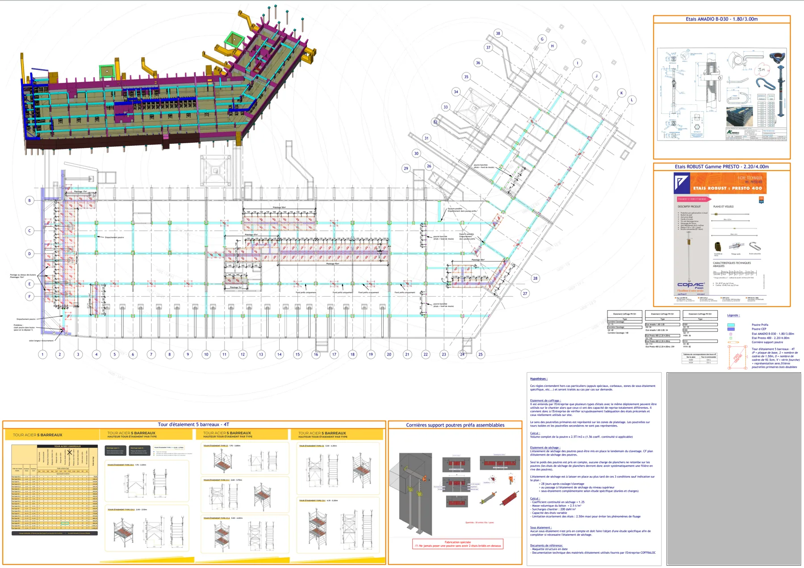Click the green Etai Presto 400 legend symbol

[731, 338]
